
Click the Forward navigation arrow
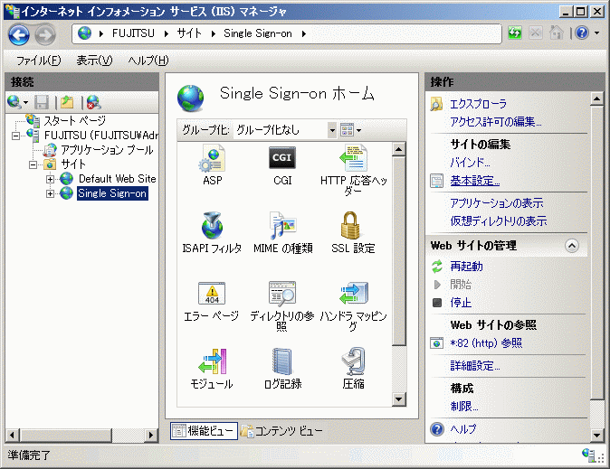click(45, 36)
